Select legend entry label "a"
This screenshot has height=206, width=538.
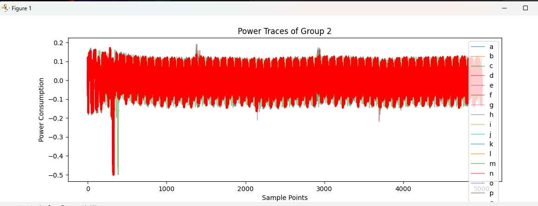(x=491, y=47)
